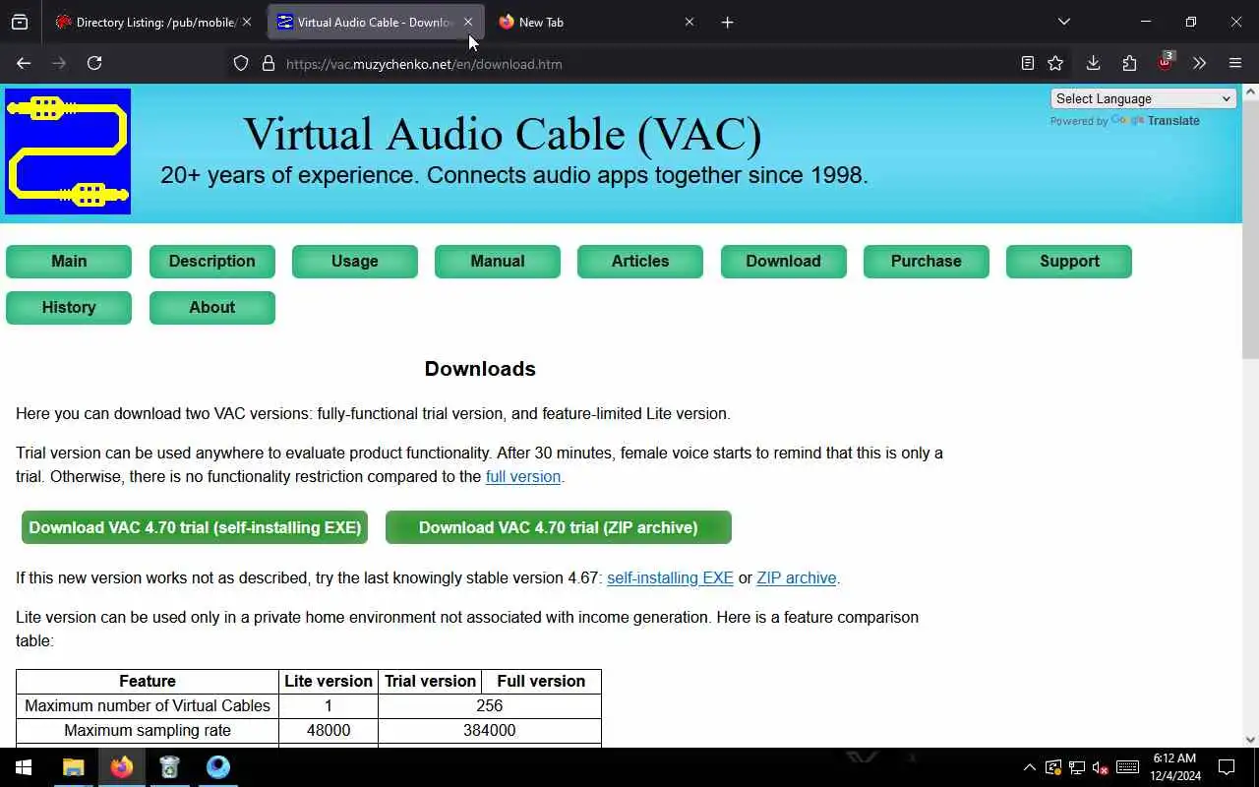1259x787 pixels.
Task: Click the touch keyboard tray icon
Action: 1128,767
